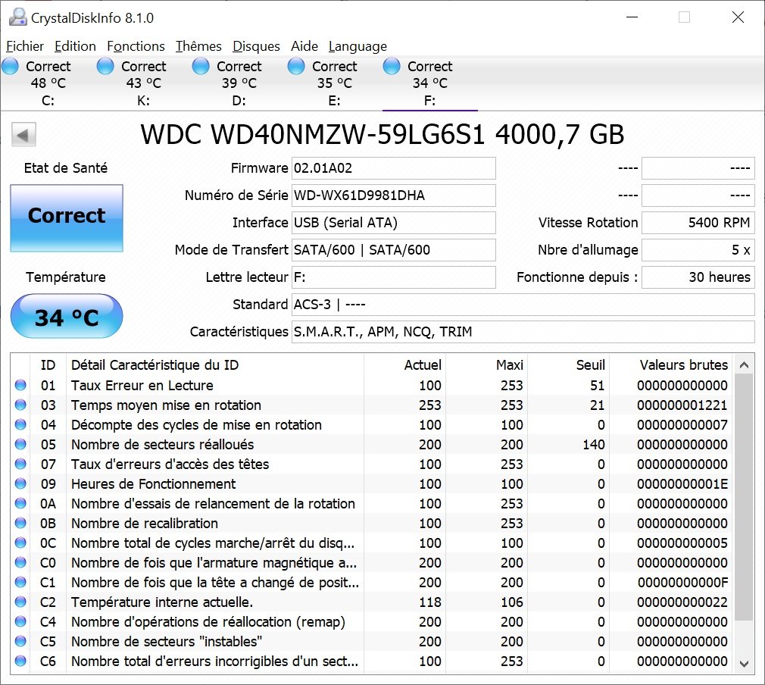The width and height of the screenshot is (765, 685).
Task: Click status dot for attribute C0
Action: click(20, 562)
